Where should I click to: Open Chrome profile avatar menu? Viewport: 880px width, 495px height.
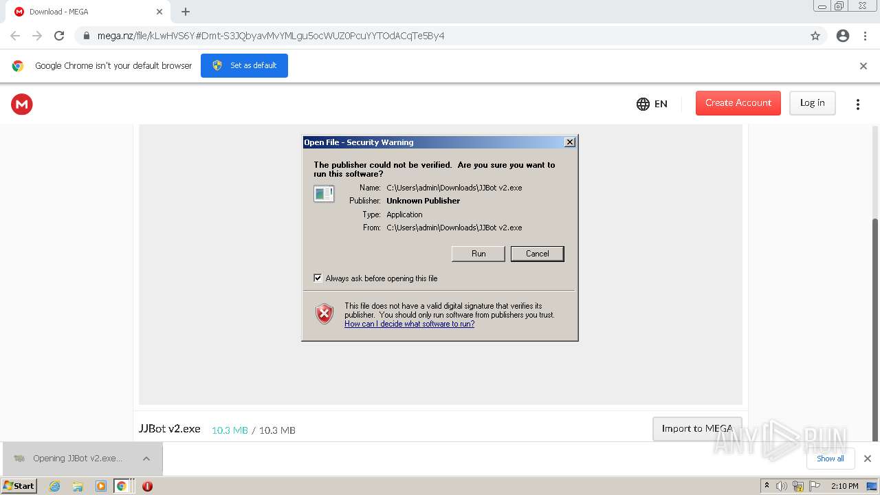click(x=843, y=36)
